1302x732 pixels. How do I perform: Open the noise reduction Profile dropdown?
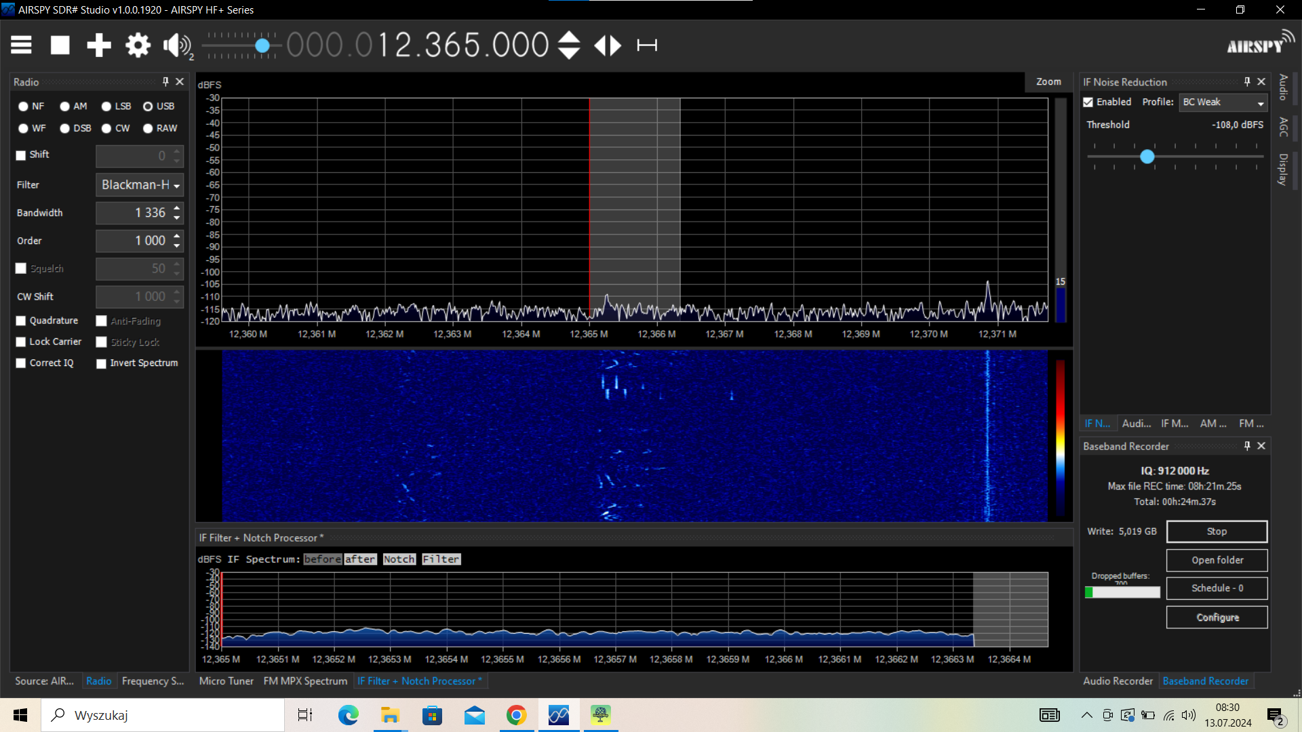[x=1223, y=102]
